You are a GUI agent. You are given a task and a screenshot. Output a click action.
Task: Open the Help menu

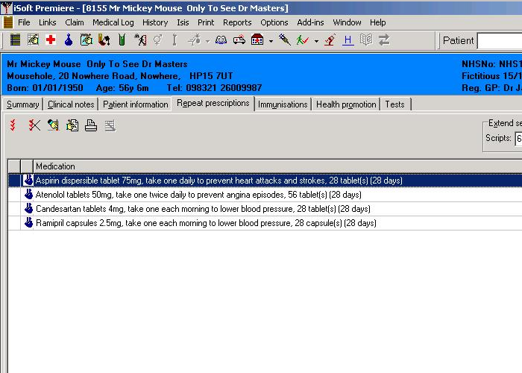pyautogui.click(x=378, y=22)
